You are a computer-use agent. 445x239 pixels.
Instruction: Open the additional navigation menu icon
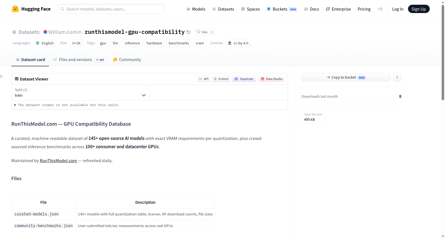coord(380,9)
